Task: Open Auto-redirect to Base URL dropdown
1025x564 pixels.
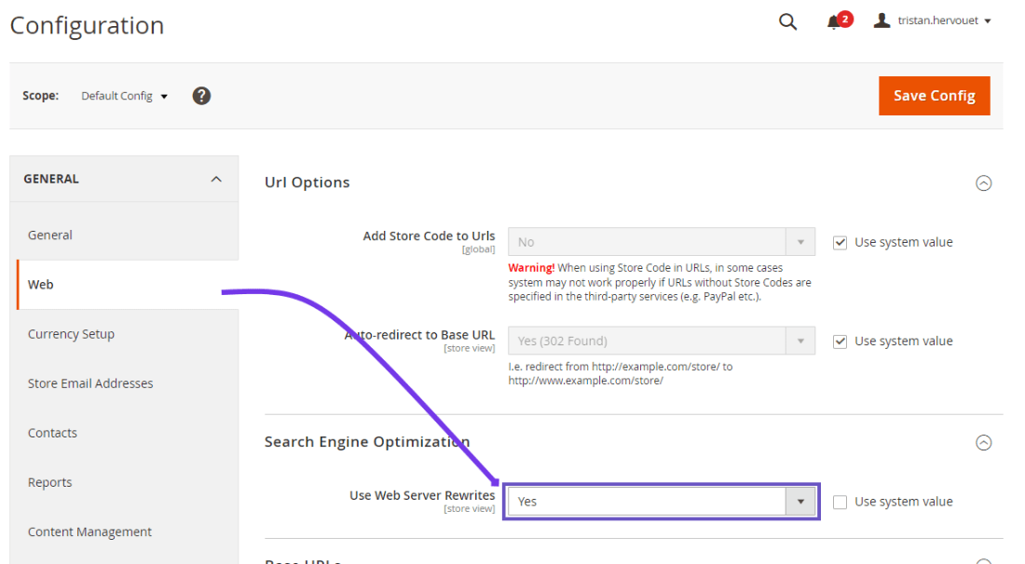Action: (x=662, y=341)
